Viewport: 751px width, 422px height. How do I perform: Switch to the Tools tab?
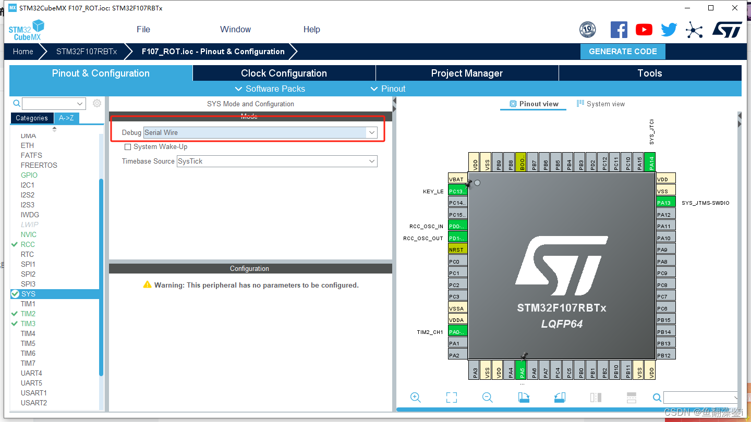click(x=650, y=73)
